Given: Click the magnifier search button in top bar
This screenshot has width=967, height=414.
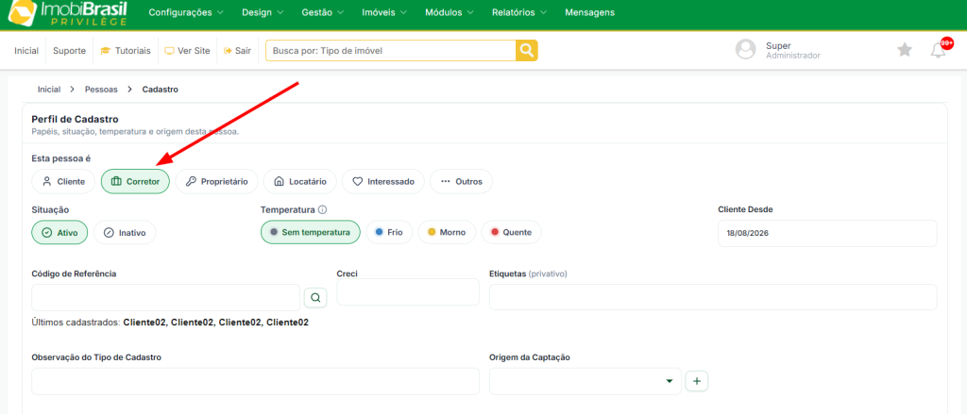Looking at the screenshot, I should coord(527,51).
